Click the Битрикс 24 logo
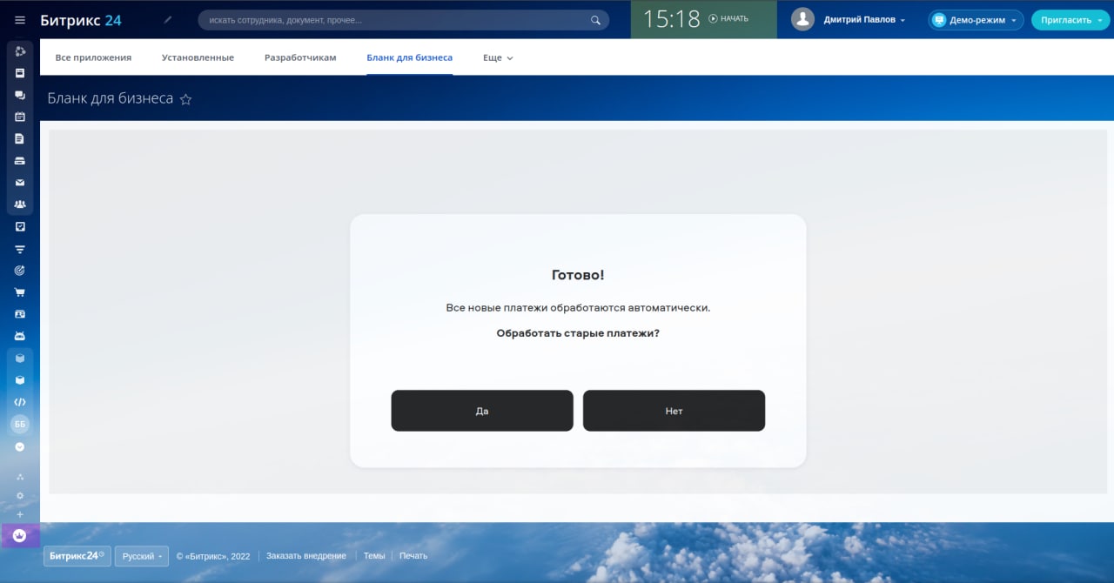The width and height of the screenshot is (1114, 583). pos(81,19)
